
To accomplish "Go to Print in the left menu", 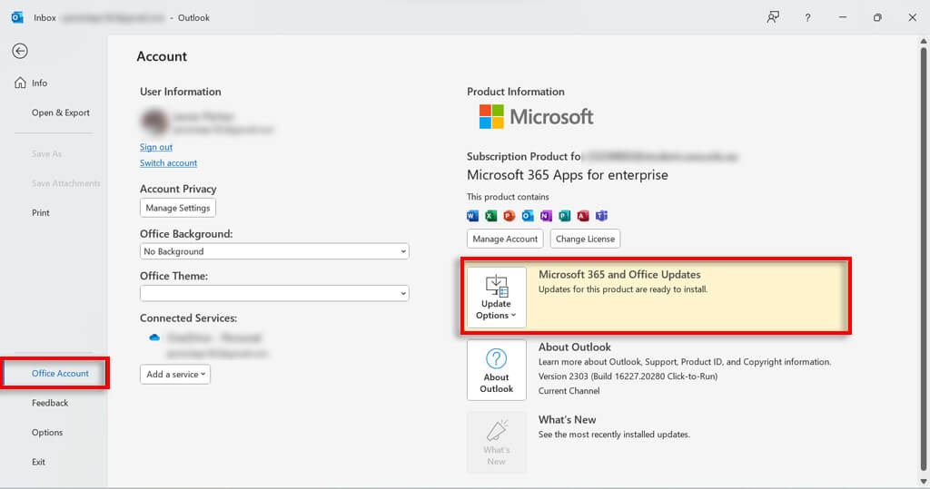I will [41, 213].
